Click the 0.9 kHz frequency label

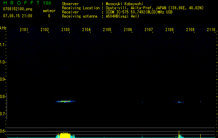coord(2,79)
